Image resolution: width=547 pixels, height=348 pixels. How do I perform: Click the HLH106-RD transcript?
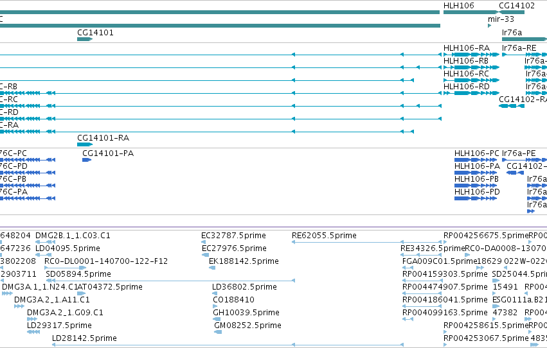(x=471, y=93)
